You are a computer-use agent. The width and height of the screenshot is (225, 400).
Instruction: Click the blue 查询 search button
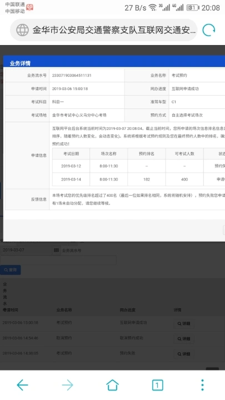(11, 270)
